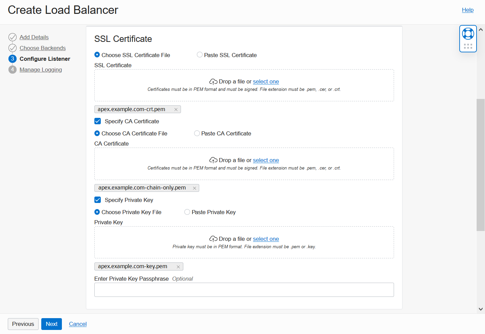Select the Paste SSL Certificate radio button
Image resolution: width=485 pixels, height=334 pixels.
click(200, 54)
